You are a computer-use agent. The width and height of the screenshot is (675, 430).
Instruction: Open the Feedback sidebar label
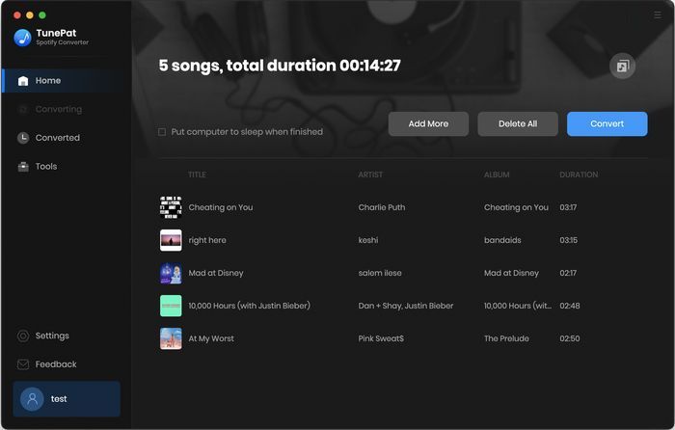click(x=56, y=364)
